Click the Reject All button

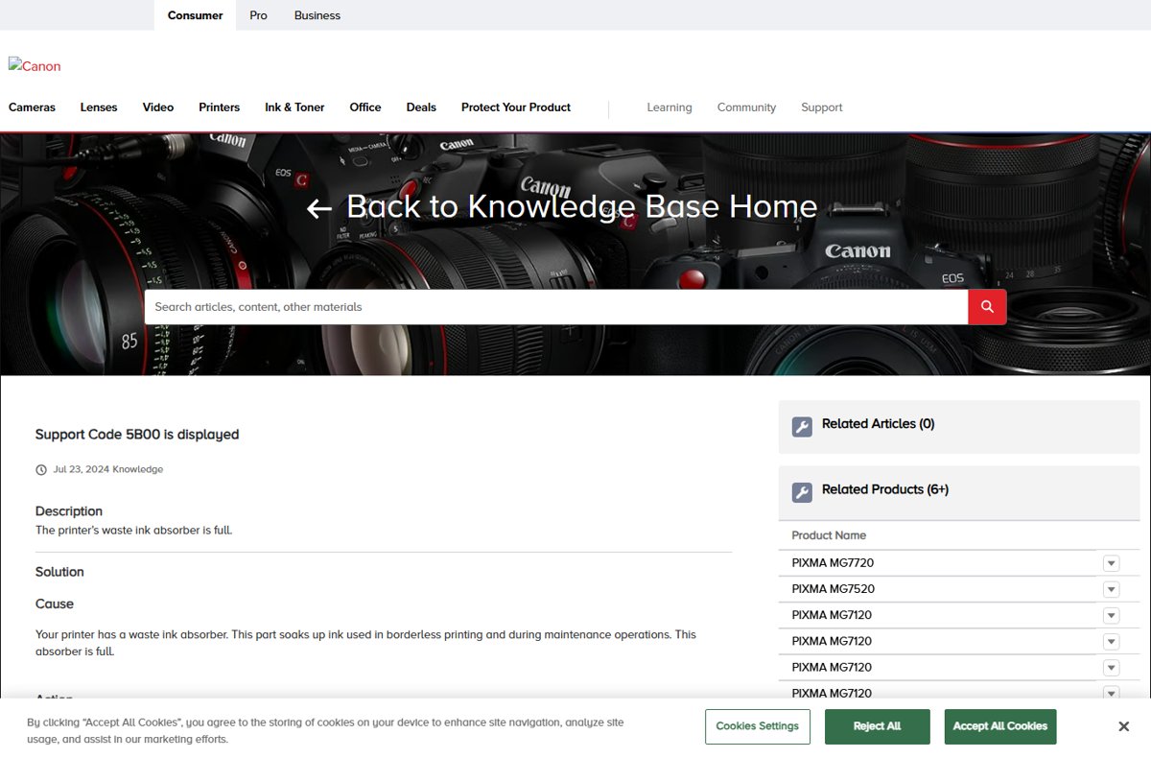coord(878,726)
